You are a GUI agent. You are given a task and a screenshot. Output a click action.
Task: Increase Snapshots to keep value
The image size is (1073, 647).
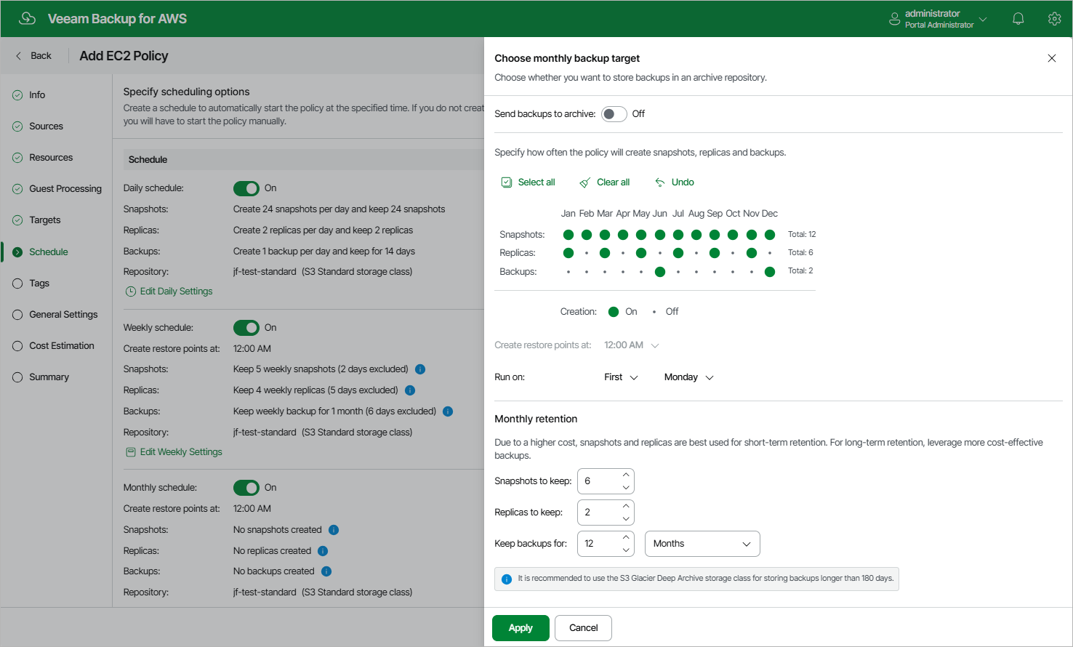click(x=626, y=475)
